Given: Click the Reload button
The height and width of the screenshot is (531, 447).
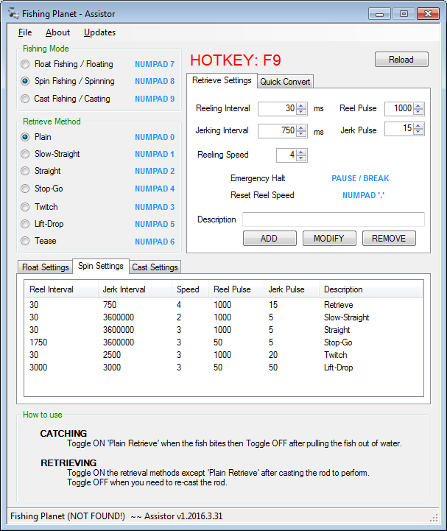Looking at the screenshot, I should click(x=401, y=60).
